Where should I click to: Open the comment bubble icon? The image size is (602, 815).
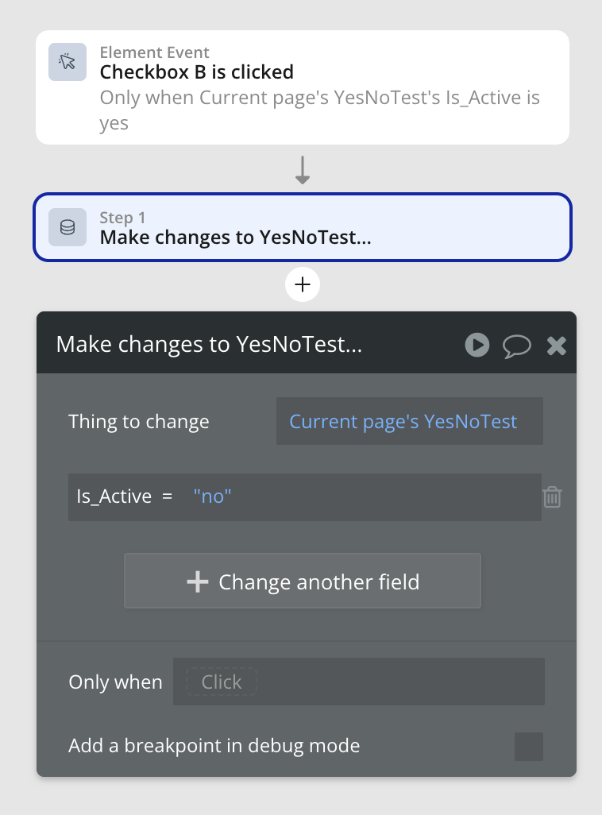[x=516, y=345]
